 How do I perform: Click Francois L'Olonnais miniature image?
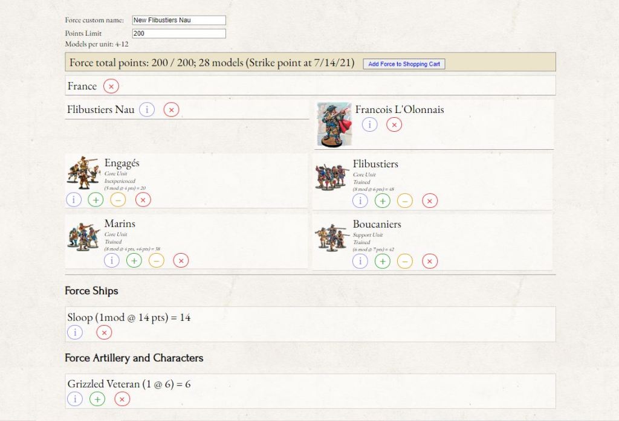point(334,124)
